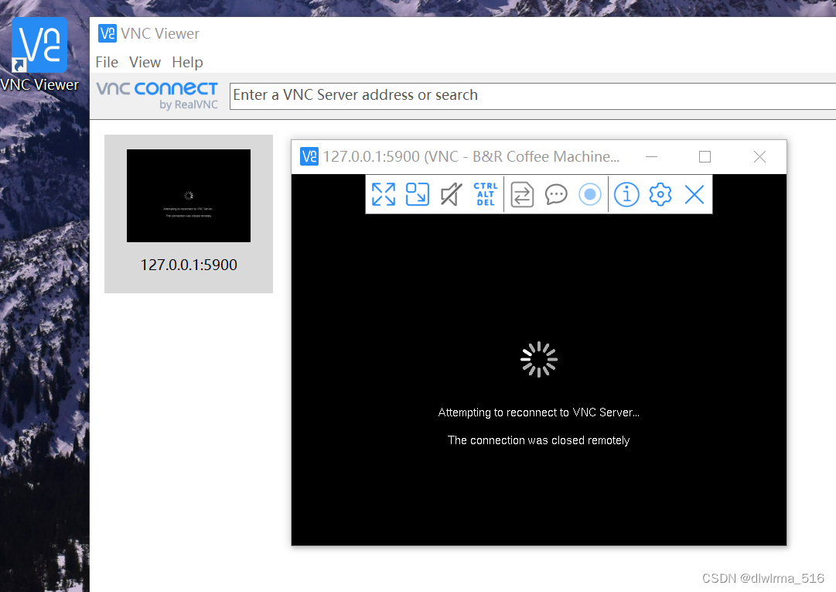Open the file transfer tool
The height and width of the screenshot is (592, 836).
click(x=522, y=194)
